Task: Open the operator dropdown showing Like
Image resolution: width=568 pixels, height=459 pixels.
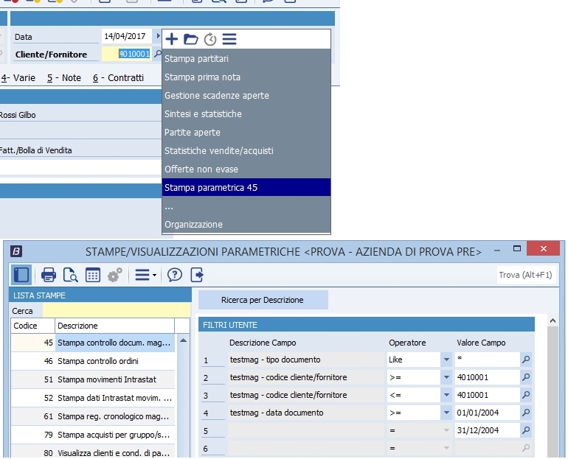Action: coord(446,360)
